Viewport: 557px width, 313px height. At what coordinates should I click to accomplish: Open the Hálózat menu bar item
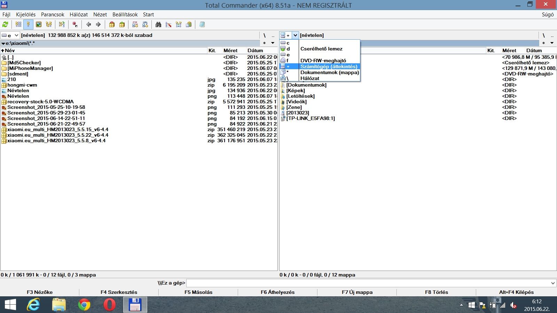point(79,15)
